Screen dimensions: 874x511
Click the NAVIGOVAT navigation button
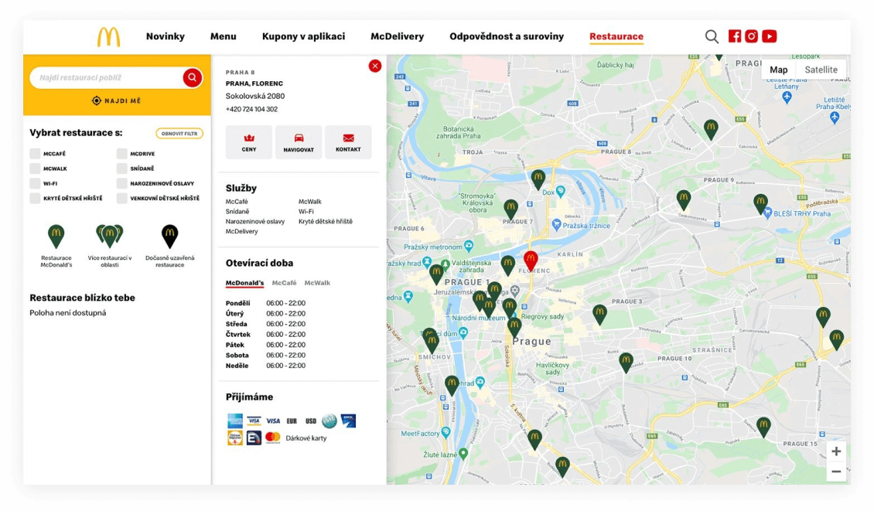click(299, 142)
